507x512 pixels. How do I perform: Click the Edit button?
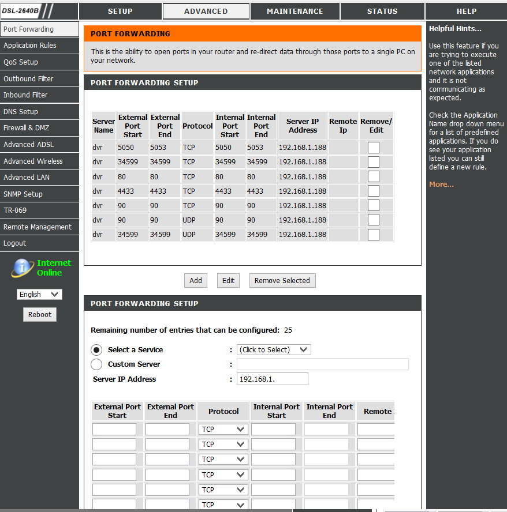coord(228,280)
